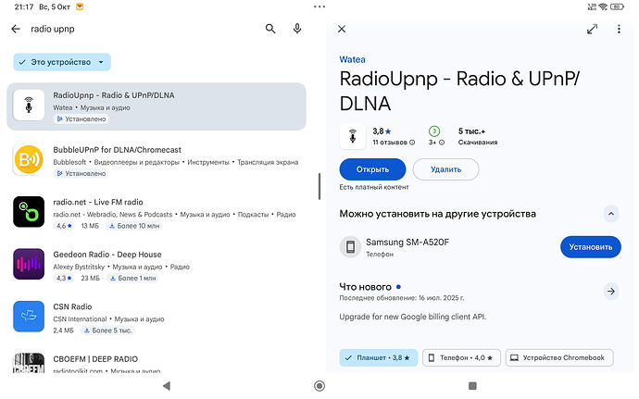Start voice search with the microphone icon
This screenshot has height=399, width=639.
coord(297,29)
